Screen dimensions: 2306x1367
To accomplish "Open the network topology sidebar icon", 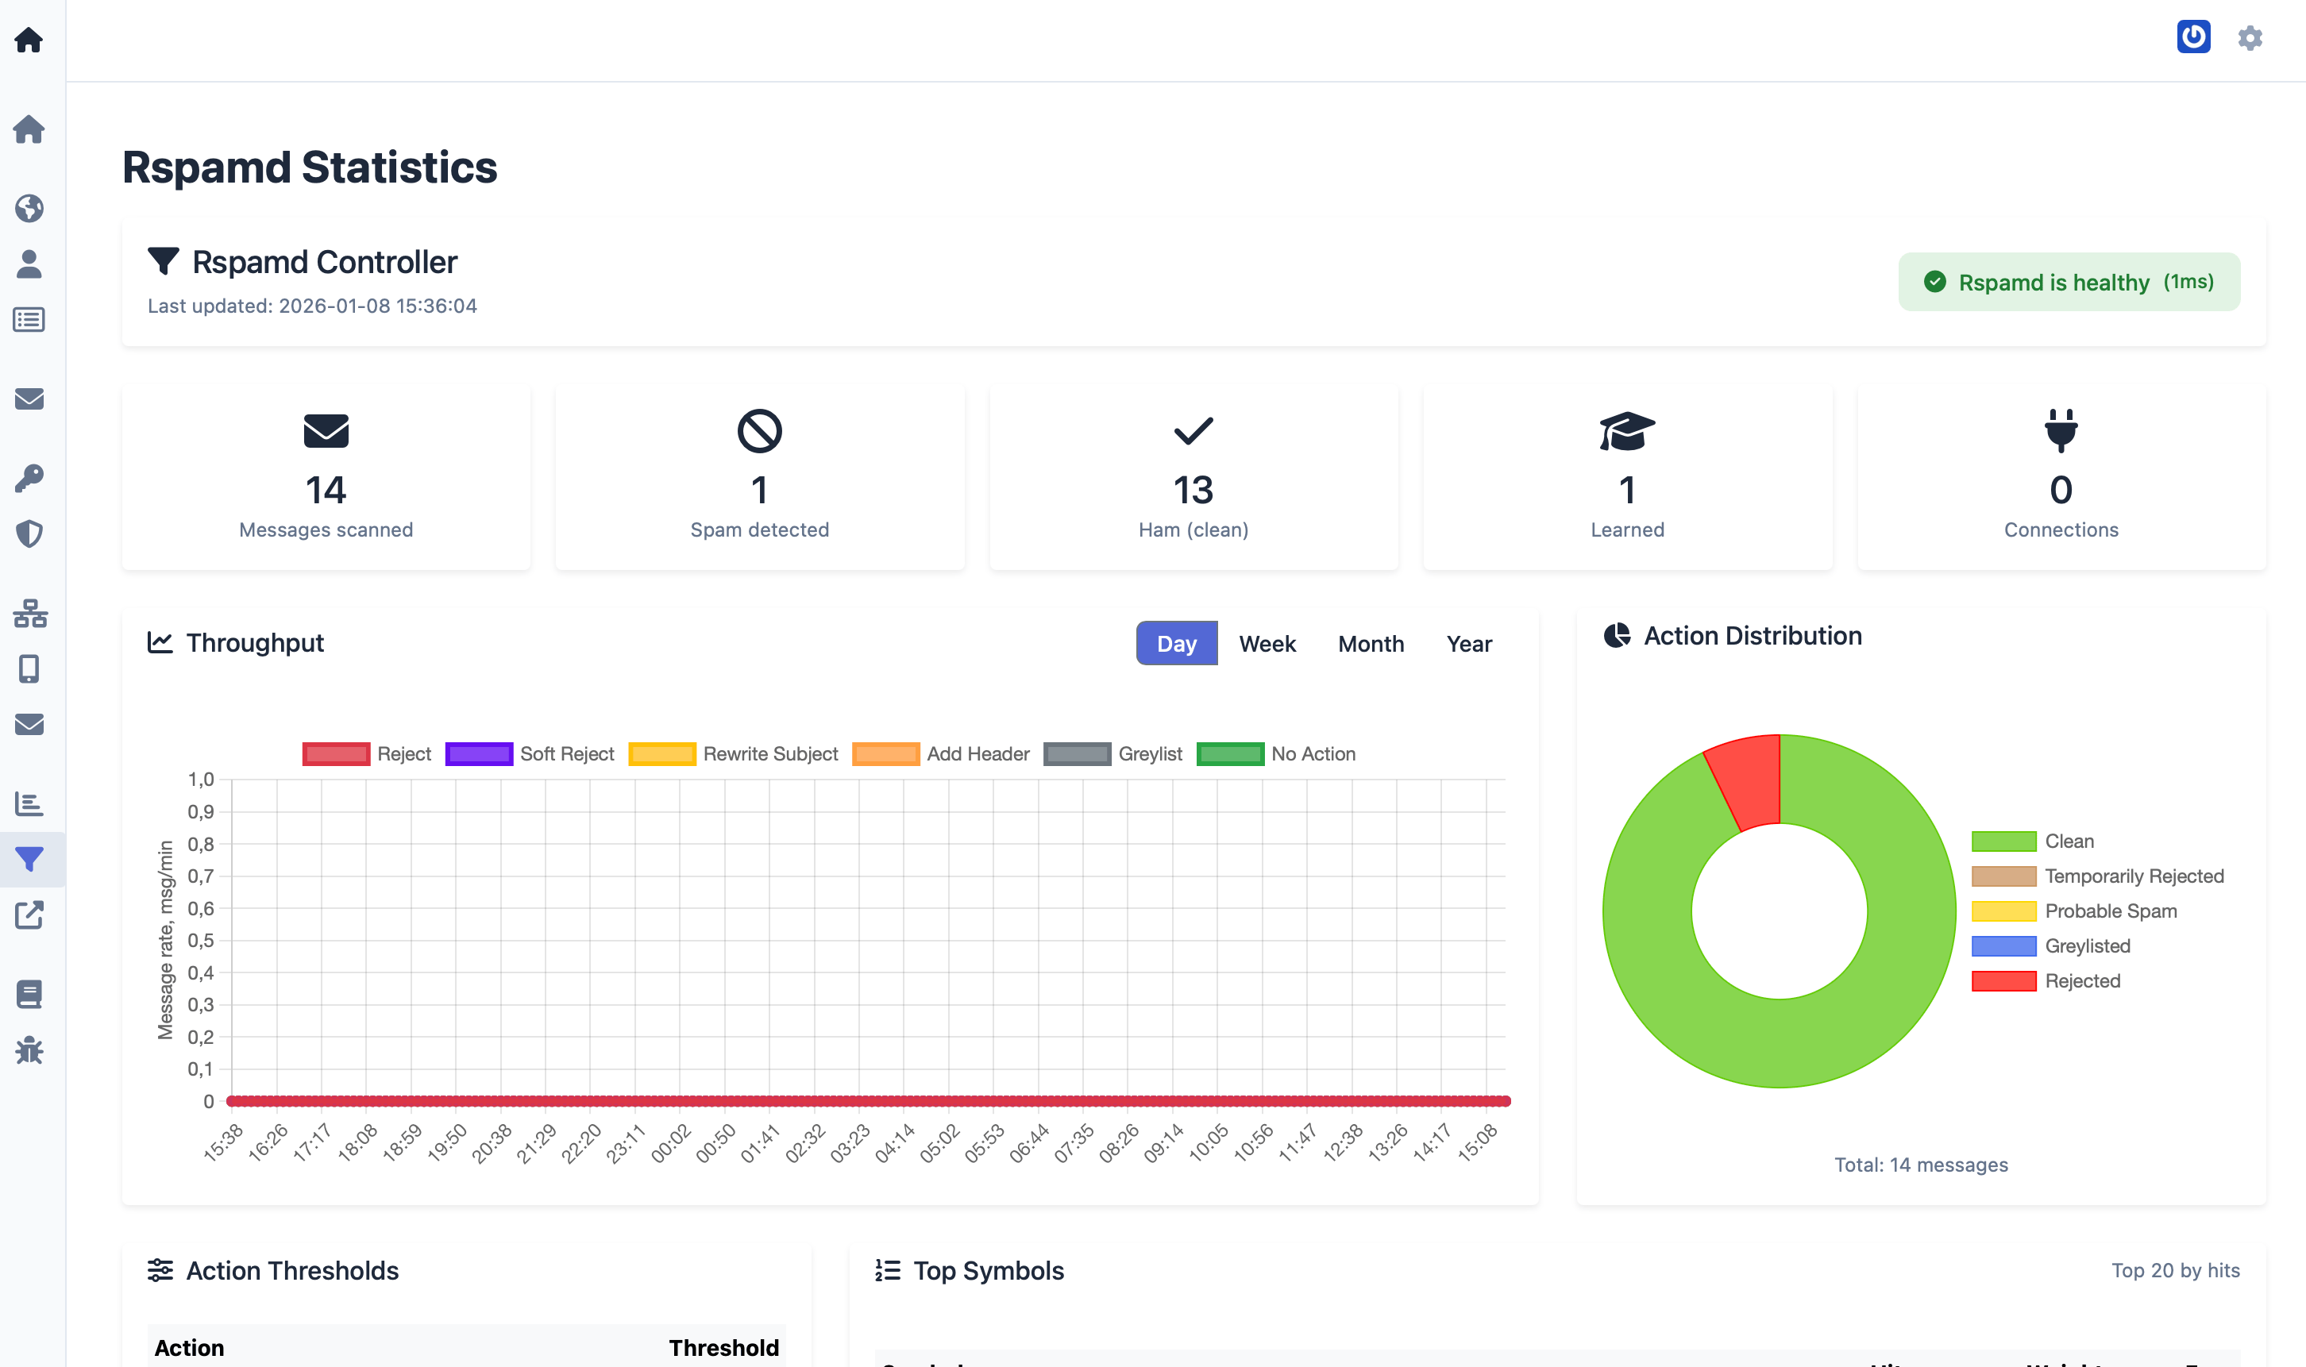I will coord(29,614).
